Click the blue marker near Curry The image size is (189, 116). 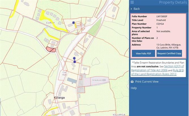[74, 22]
